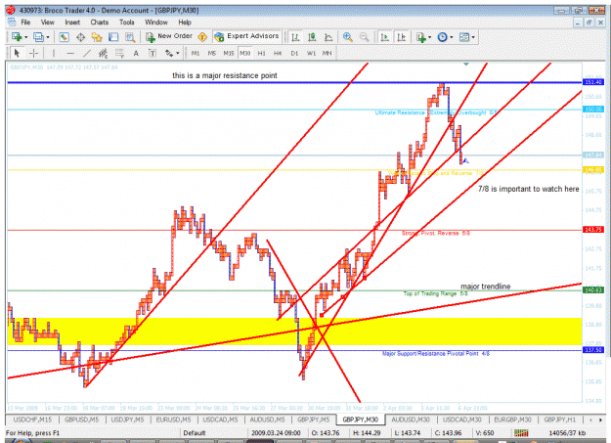Toggle Auto Scroll chart icon
The width and height of the screenshot is (611, 443).
[x=384, y=37]
